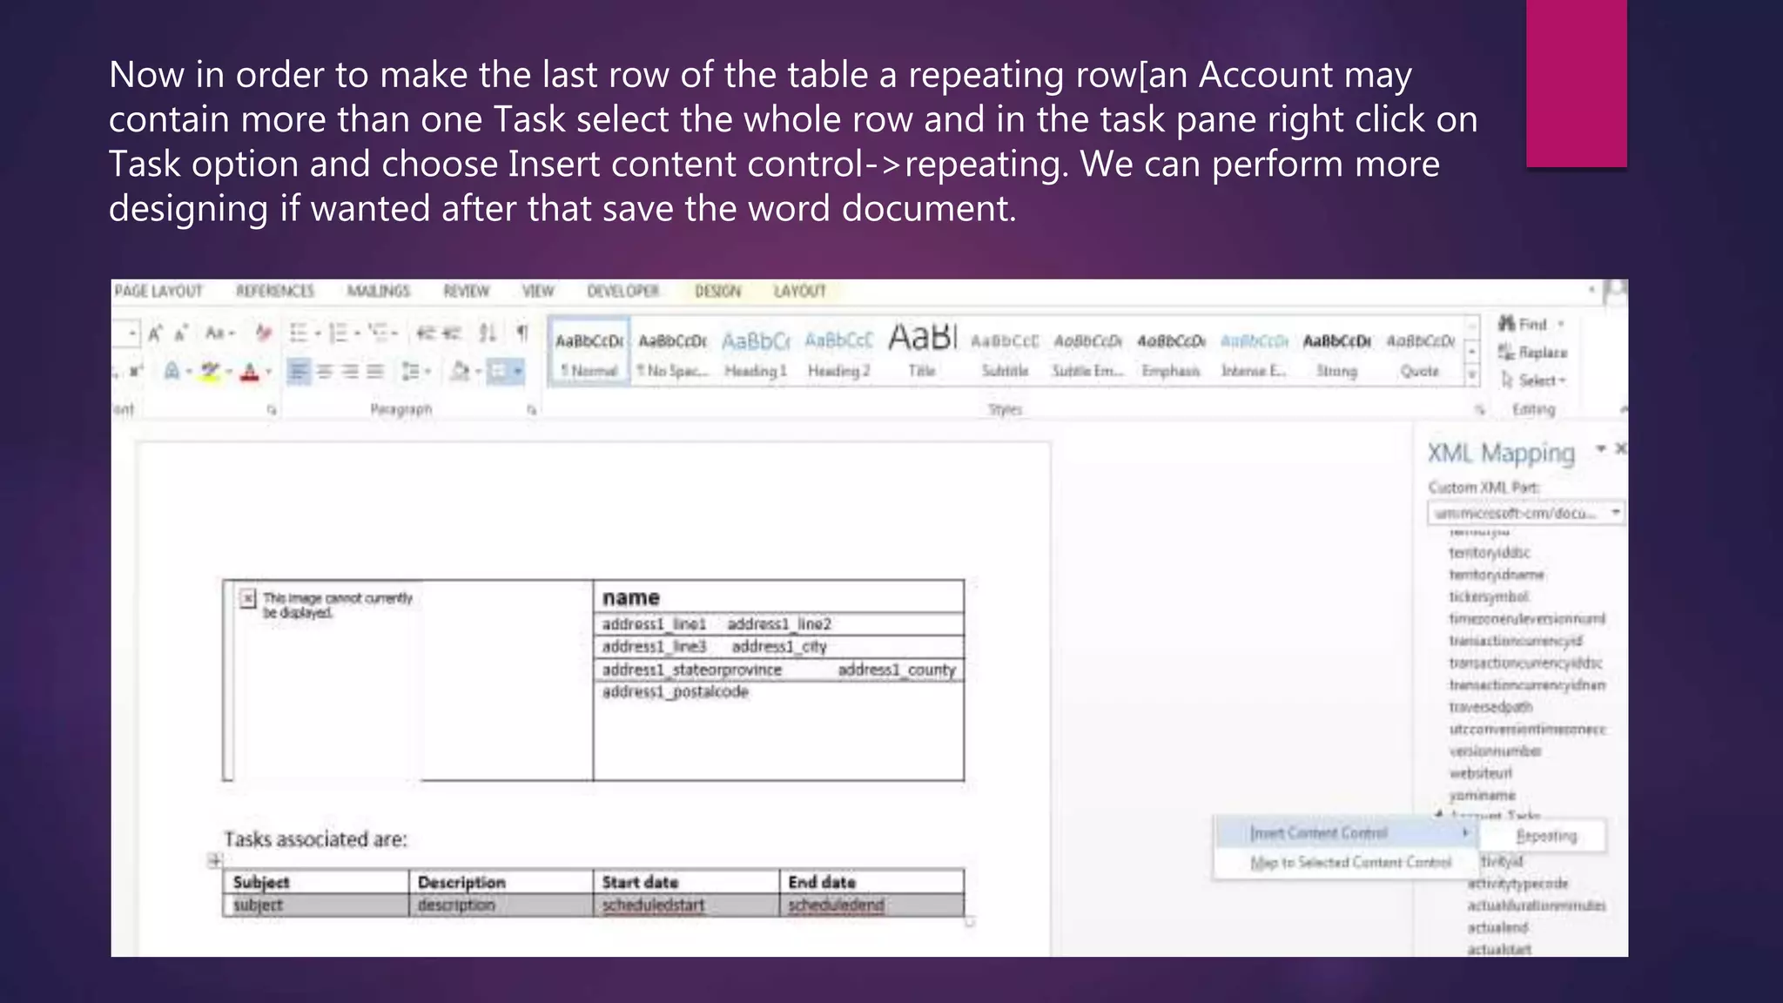Align text left
The height and width of the screenshot is (1003, 1783).
(x=299, y=372)
